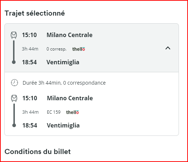Click Milano Centrale in the summary header
The width and height of the screenshot is (188, 162).
click(x=70, y=35)
